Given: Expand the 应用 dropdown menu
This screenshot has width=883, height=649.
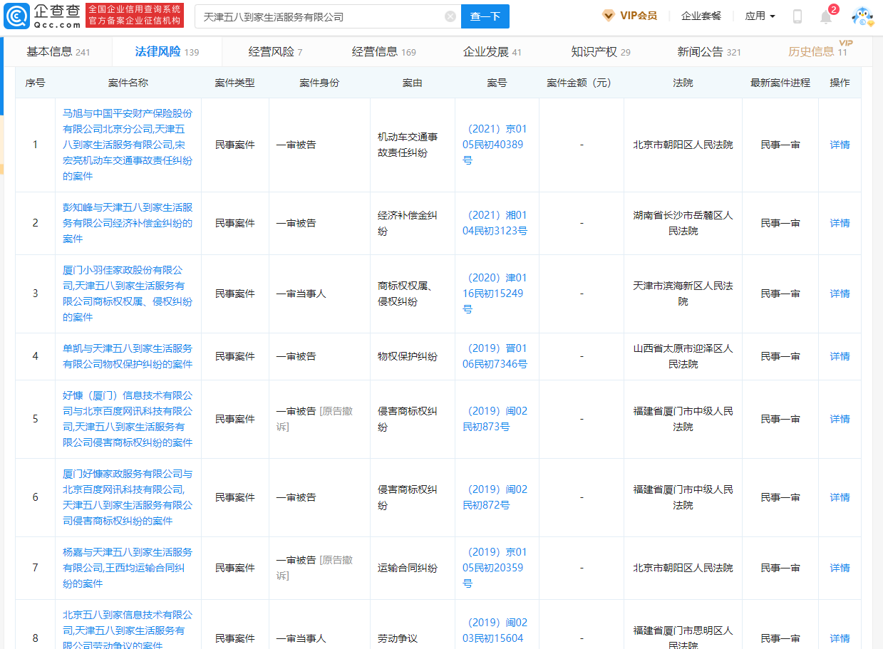Looking at the screenshot, I should tap(760, 16).
